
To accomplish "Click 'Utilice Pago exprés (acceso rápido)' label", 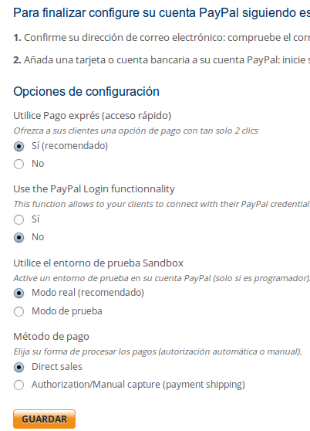I will click(x=93, y=116).
